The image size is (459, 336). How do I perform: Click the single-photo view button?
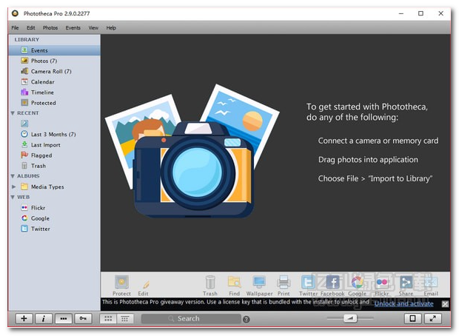point(413,318)
